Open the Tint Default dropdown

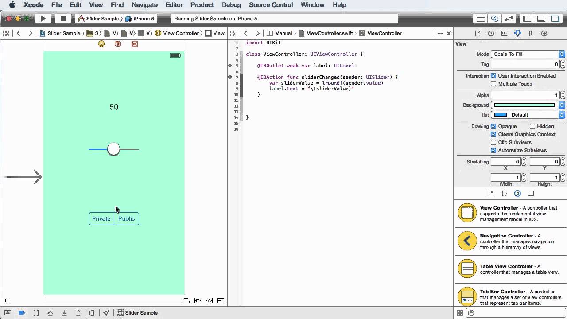(x=536, y=115)
